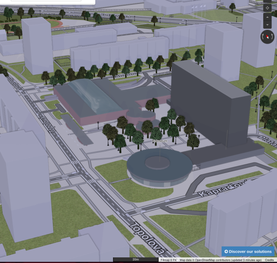Rotate map using left compass arc arrow

tap(262, 37)
